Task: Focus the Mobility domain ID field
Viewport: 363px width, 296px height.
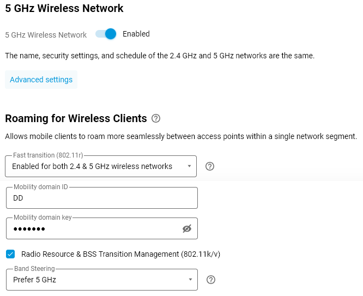Action: tap(101, 198)
